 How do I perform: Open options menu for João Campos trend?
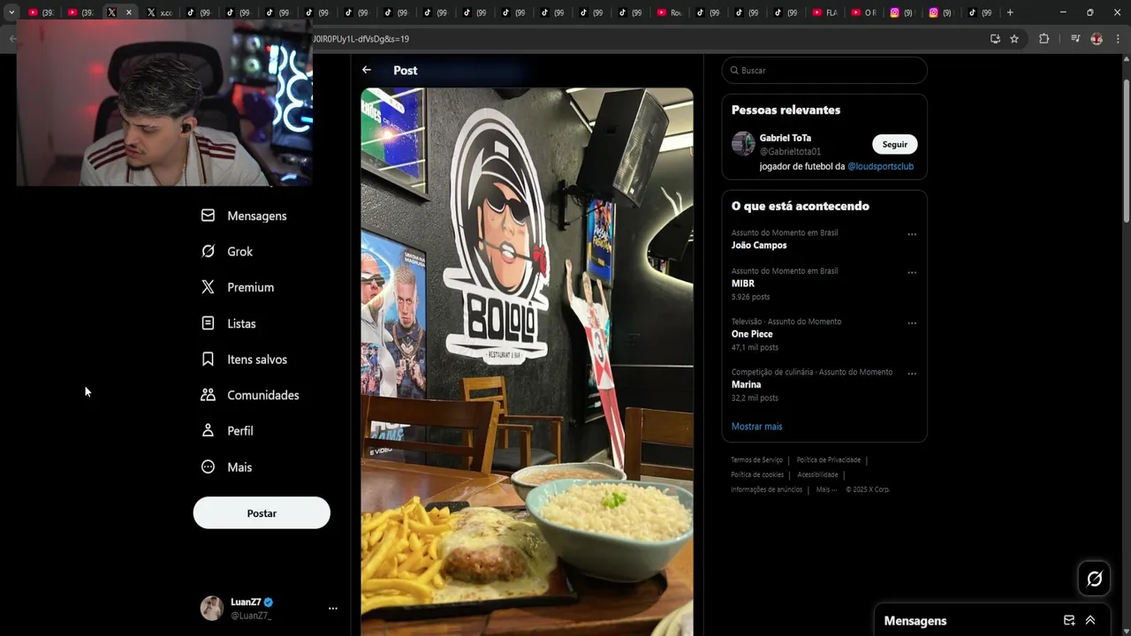[x=912, y=235]
